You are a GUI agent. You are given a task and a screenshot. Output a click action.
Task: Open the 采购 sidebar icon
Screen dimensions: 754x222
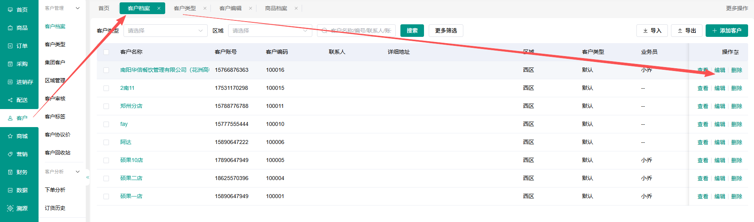(x=10, y=64)
